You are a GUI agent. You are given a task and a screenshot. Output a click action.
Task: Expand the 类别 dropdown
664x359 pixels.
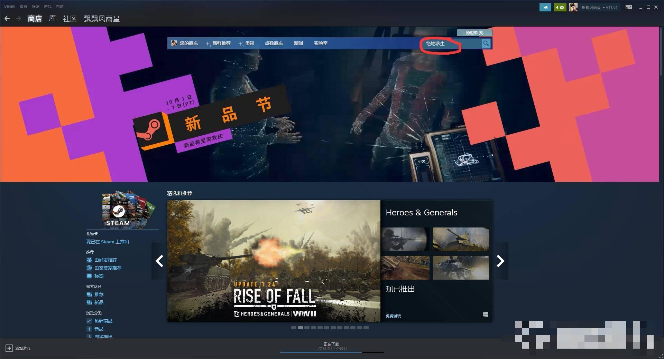pos(250,43)
